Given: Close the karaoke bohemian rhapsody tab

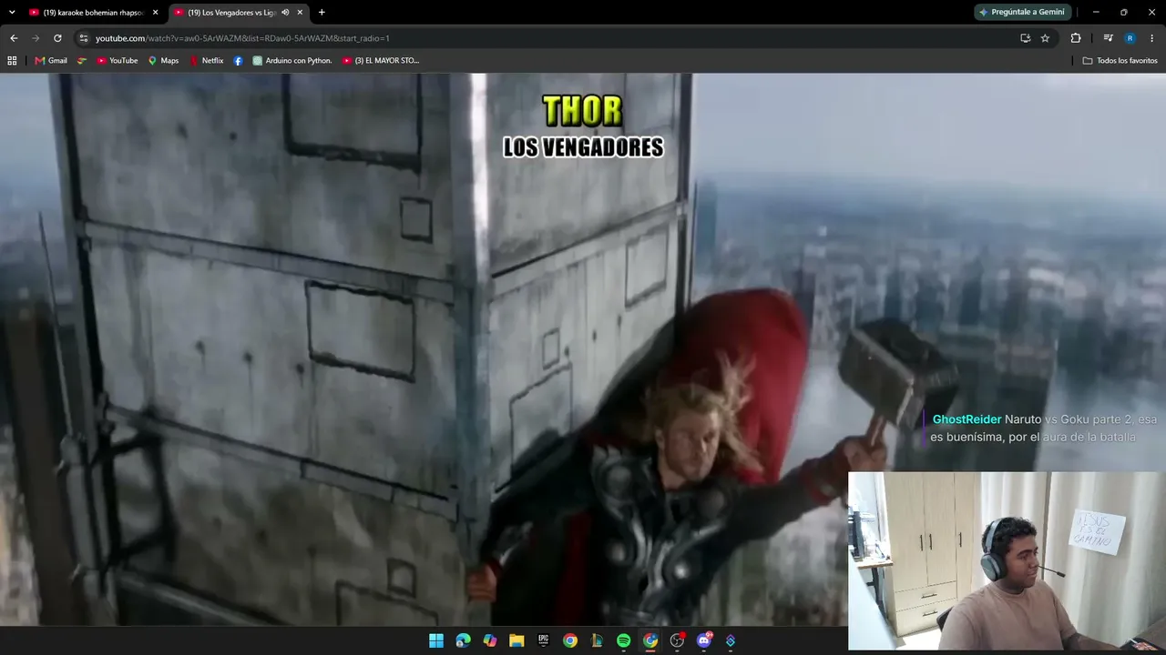Looking at the screenshot, I should click(x=155, y=12).
